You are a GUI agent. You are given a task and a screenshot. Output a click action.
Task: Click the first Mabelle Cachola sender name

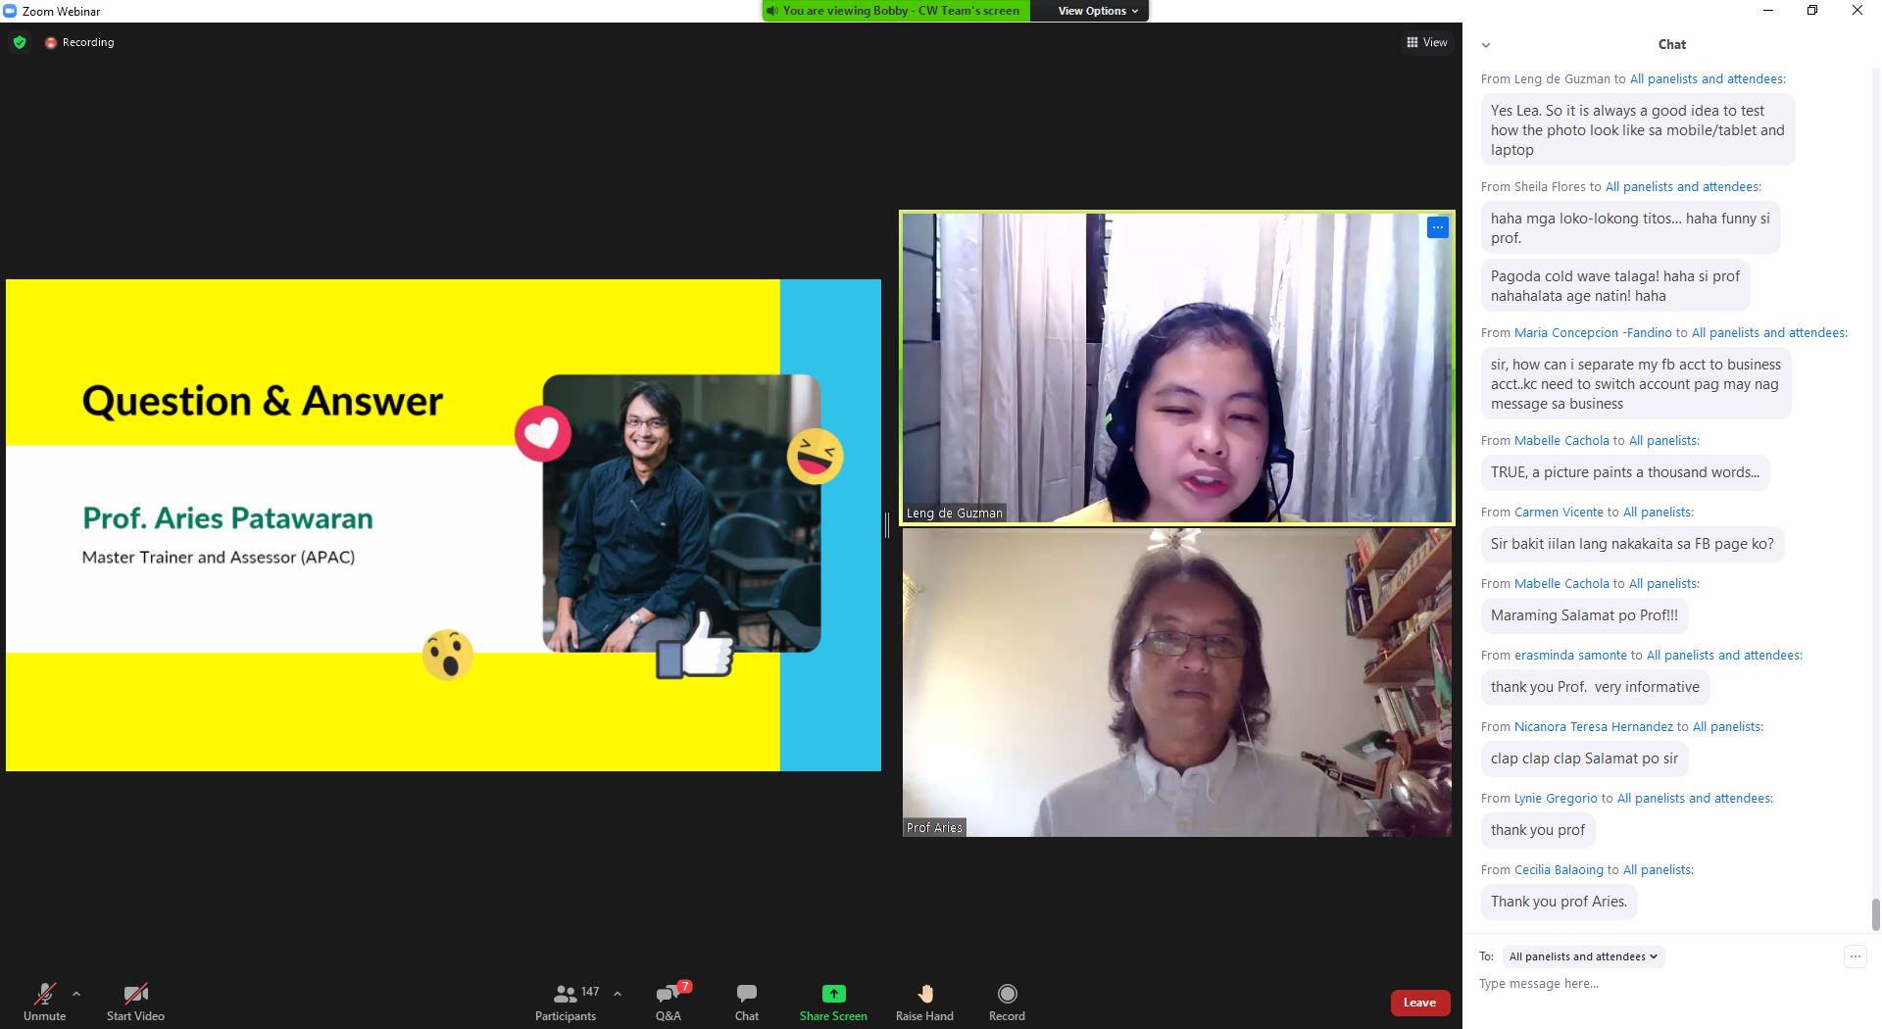point(1561,441)
